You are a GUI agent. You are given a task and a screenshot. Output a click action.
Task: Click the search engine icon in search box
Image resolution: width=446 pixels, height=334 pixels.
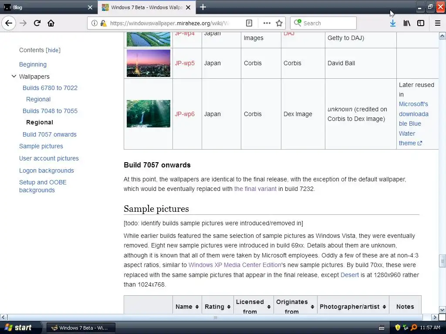point(297,23)
